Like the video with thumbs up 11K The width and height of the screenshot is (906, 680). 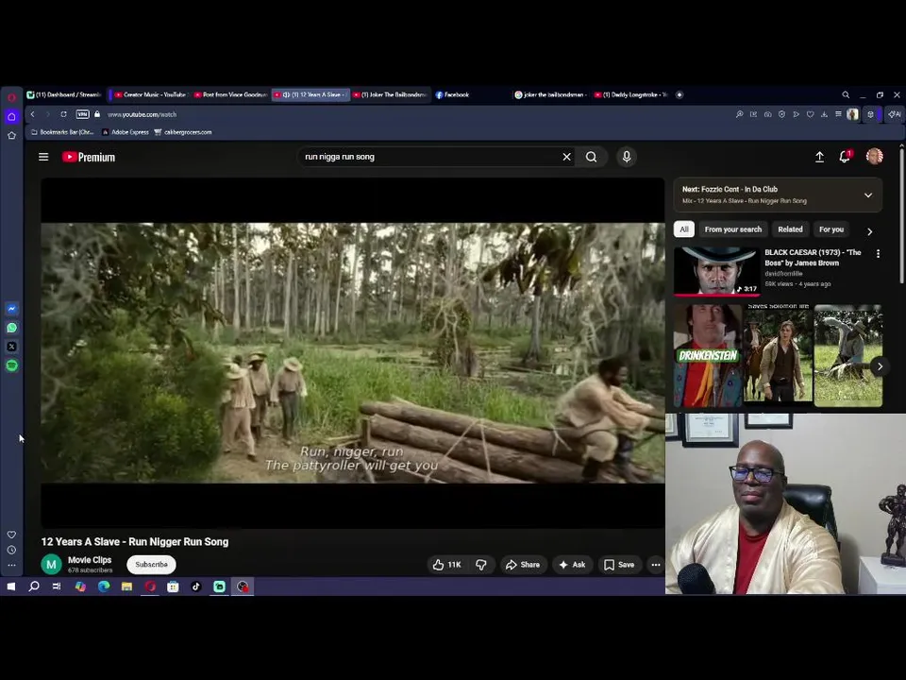tap(446, 565)
